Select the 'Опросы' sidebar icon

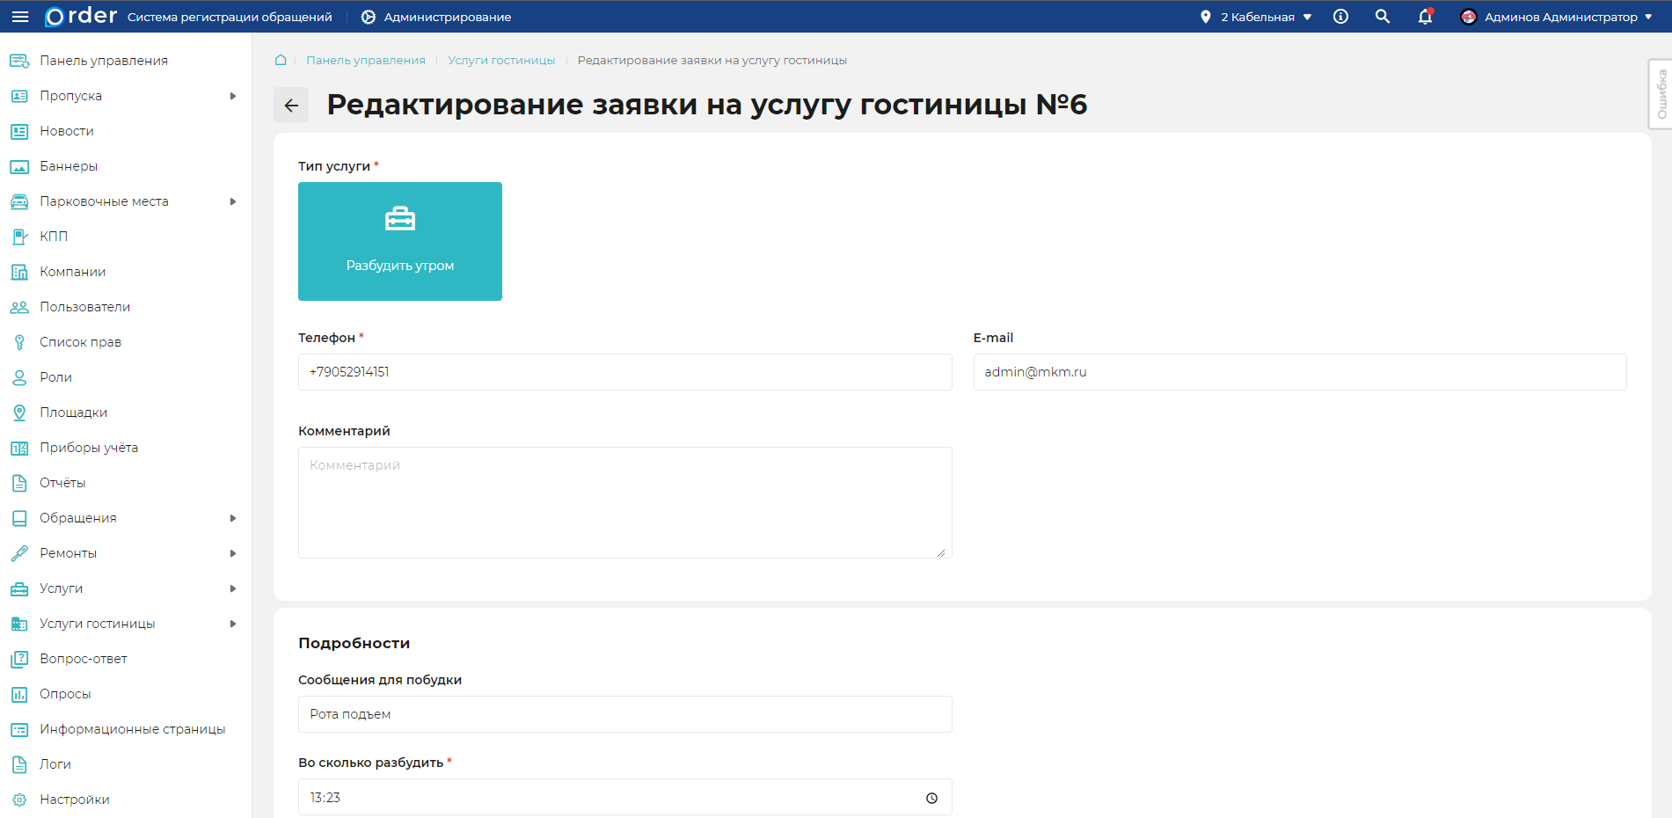tap(18, 693)
